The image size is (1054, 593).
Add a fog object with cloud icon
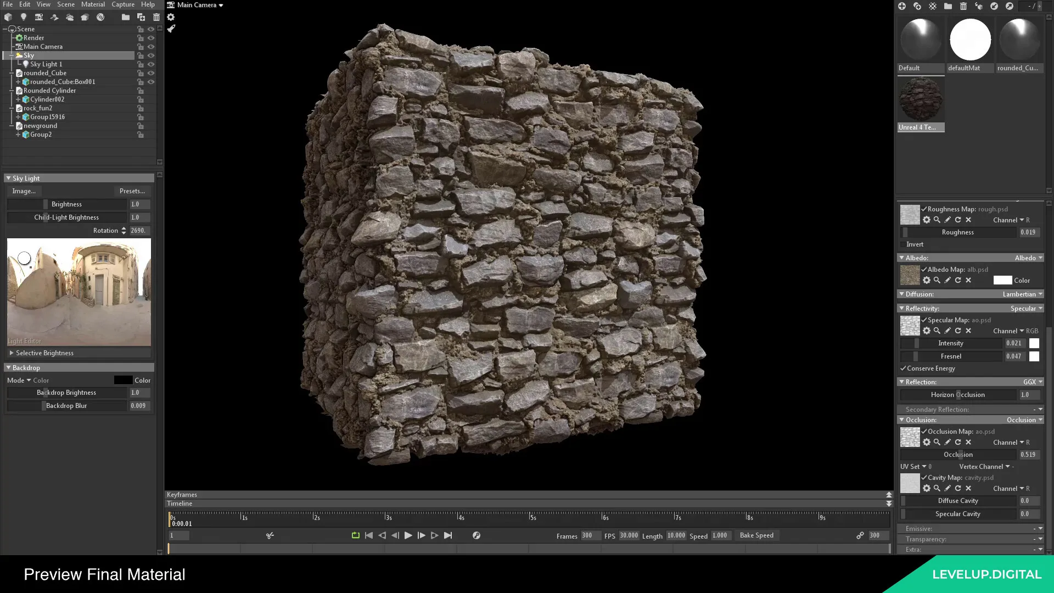pos(70,17)
